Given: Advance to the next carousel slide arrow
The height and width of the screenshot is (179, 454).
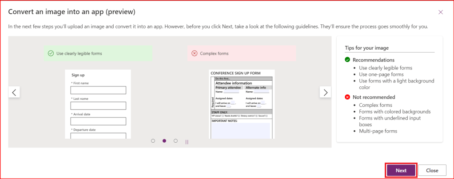Looking at the screenshot, I should pyautogui.click(x=326, y=92).
